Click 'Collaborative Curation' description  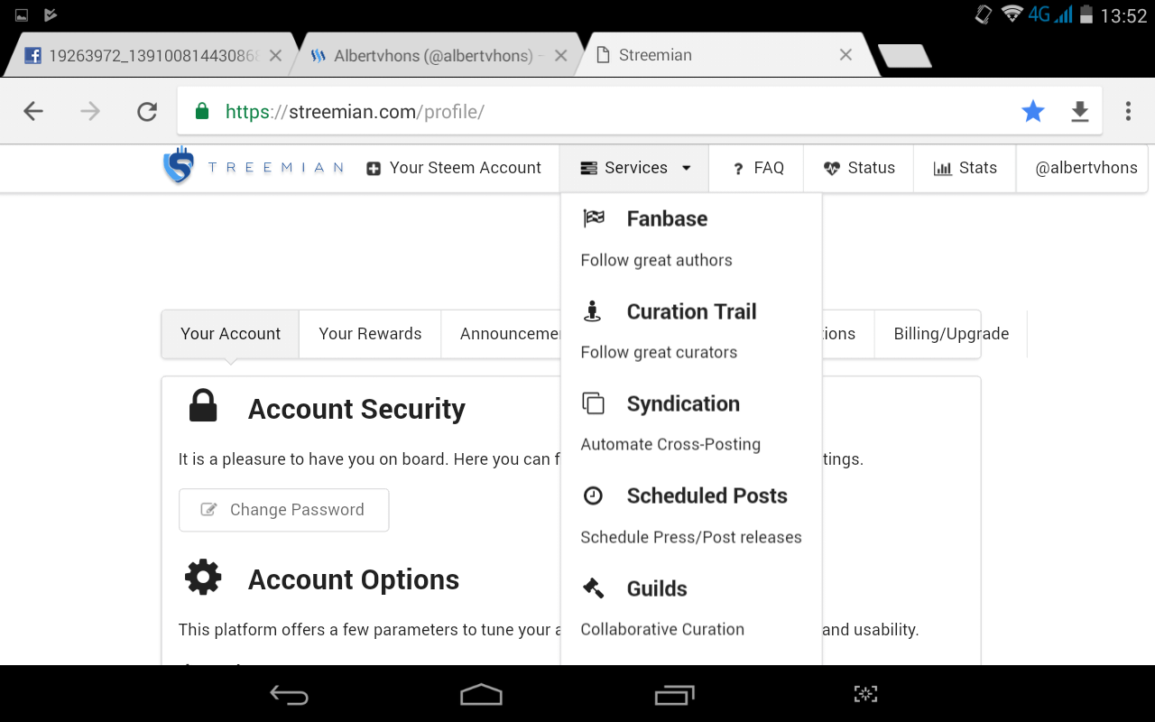coord(662,629)
